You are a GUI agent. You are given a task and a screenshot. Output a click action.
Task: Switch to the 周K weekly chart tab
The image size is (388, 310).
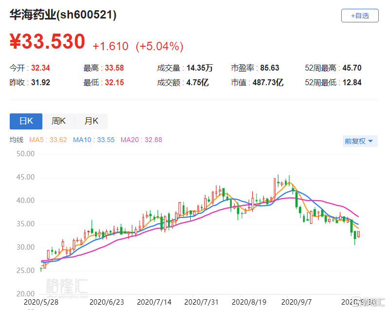point(58,121)
